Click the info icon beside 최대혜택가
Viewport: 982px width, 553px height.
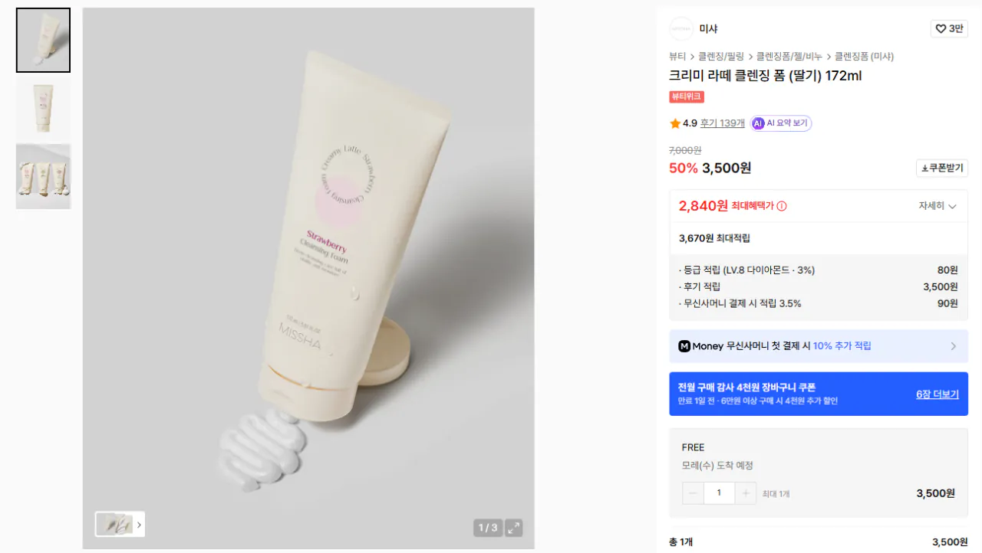[782, 206]
